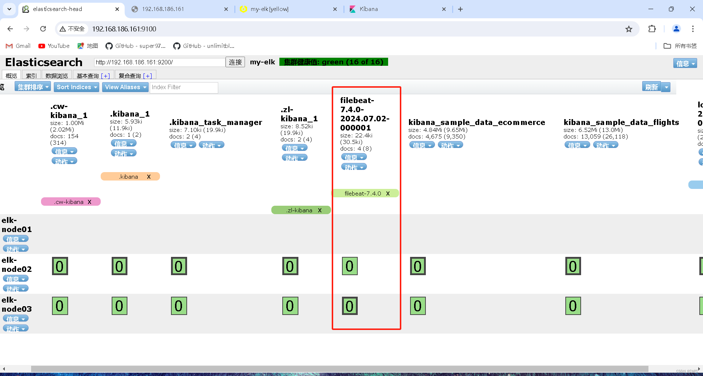
Task: Close the 192.168.186.161 browser tab
Action: (226, 9)
